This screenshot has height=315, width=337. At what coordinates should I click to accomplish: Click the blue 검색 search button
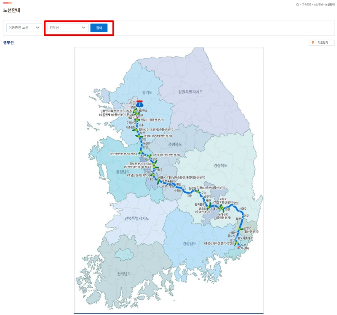[x=99, y=28]
